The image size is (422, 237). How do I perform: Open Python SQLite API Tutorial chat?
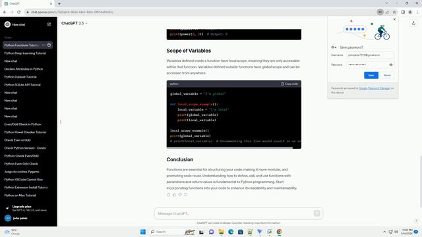click(22, 85)
